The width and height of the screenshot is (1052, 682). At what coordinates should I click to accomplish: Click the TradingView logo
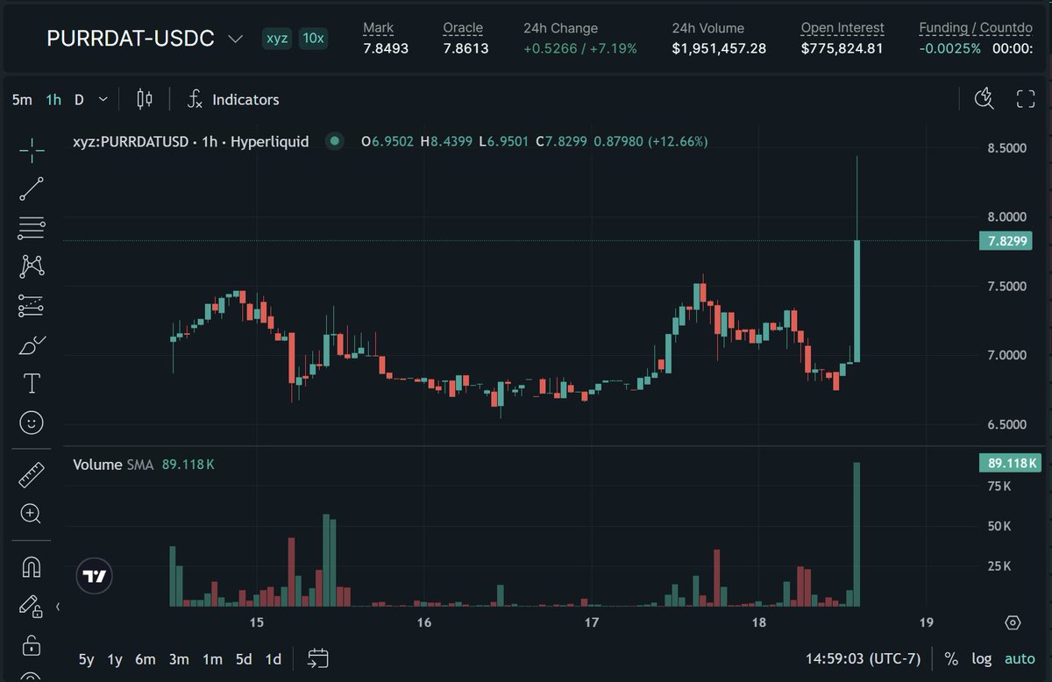click(x=94, y=576)
